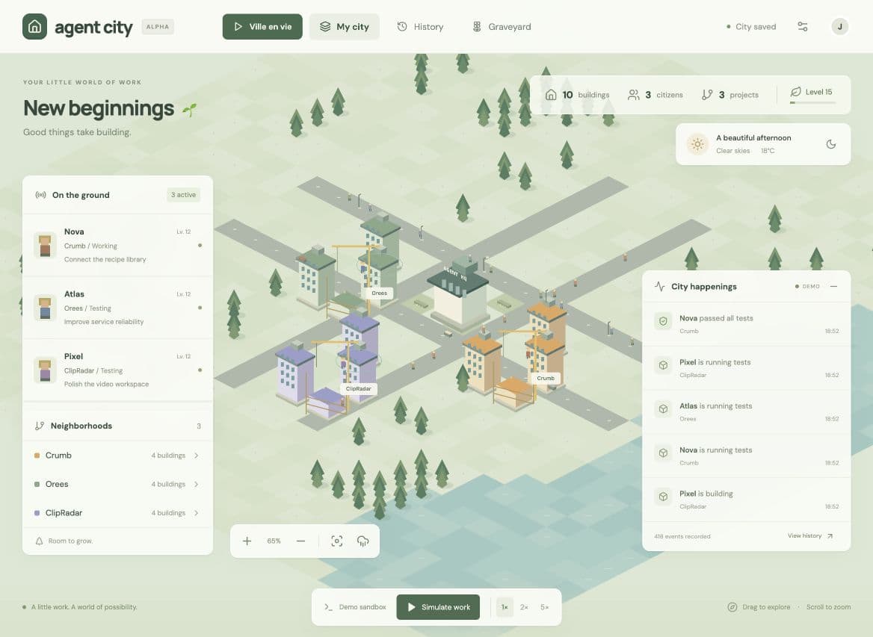873x637 pixels.
Task: Click the activity pulse icon in City happenings
Action: [x=660, y=287]
